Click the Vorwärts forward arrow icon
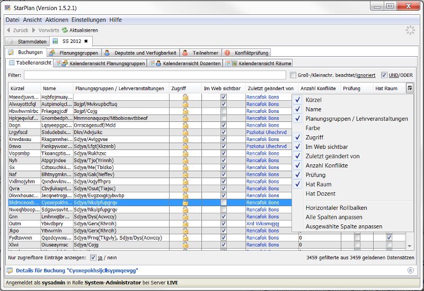Viewport: 424px width, 291px height. [x=34, y=30]
